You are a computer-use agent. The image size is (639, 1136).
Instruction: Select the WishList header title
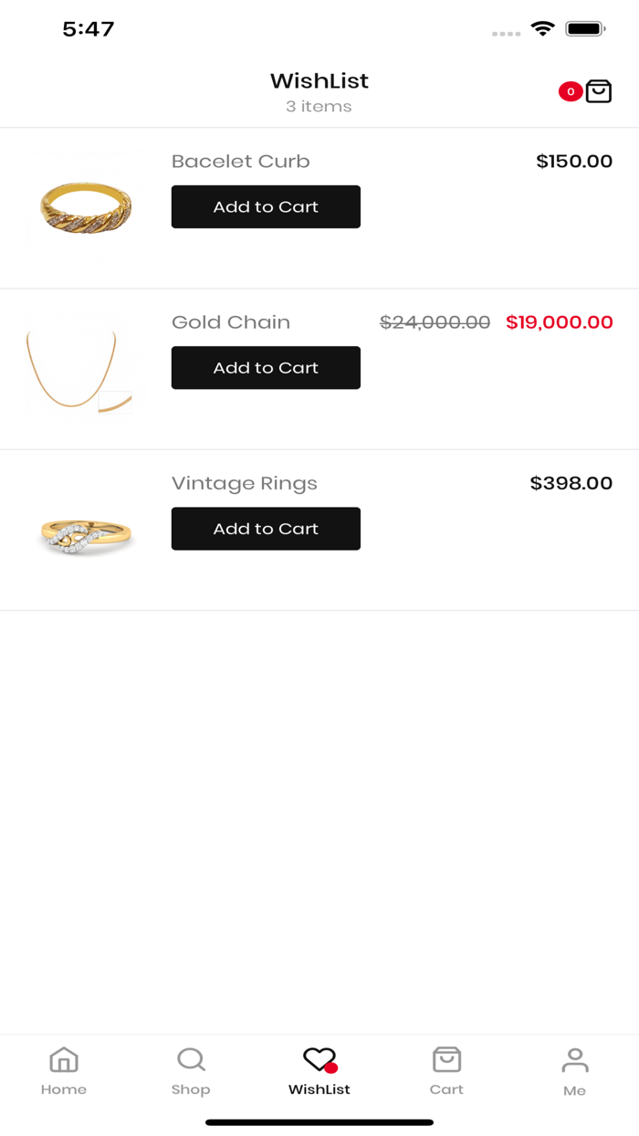click(x=319, y=80)
